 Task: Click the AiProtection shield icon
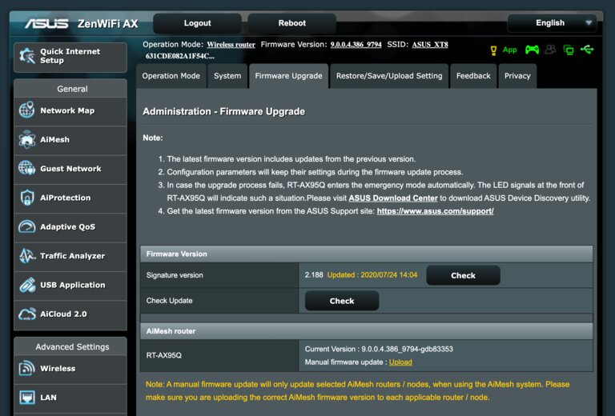[x=27, y=198]
